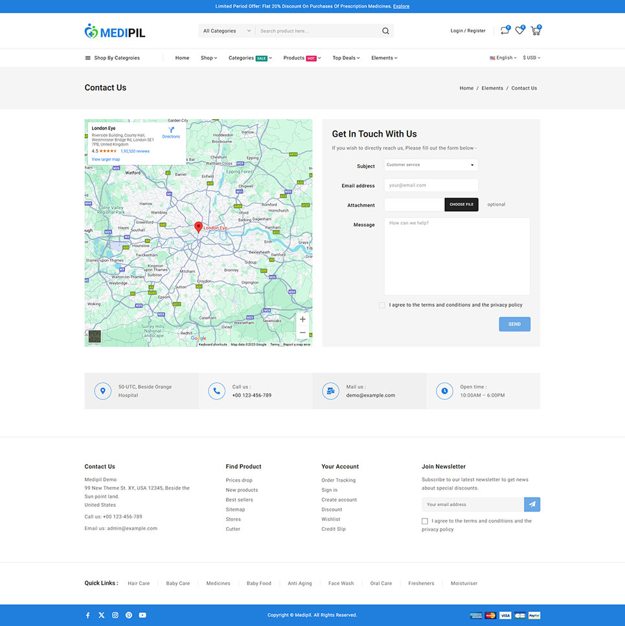Image resolution: width=625 pixels, height=626 pixels.
Task: Click the Pinterest icon in footer
Action: 129,615
